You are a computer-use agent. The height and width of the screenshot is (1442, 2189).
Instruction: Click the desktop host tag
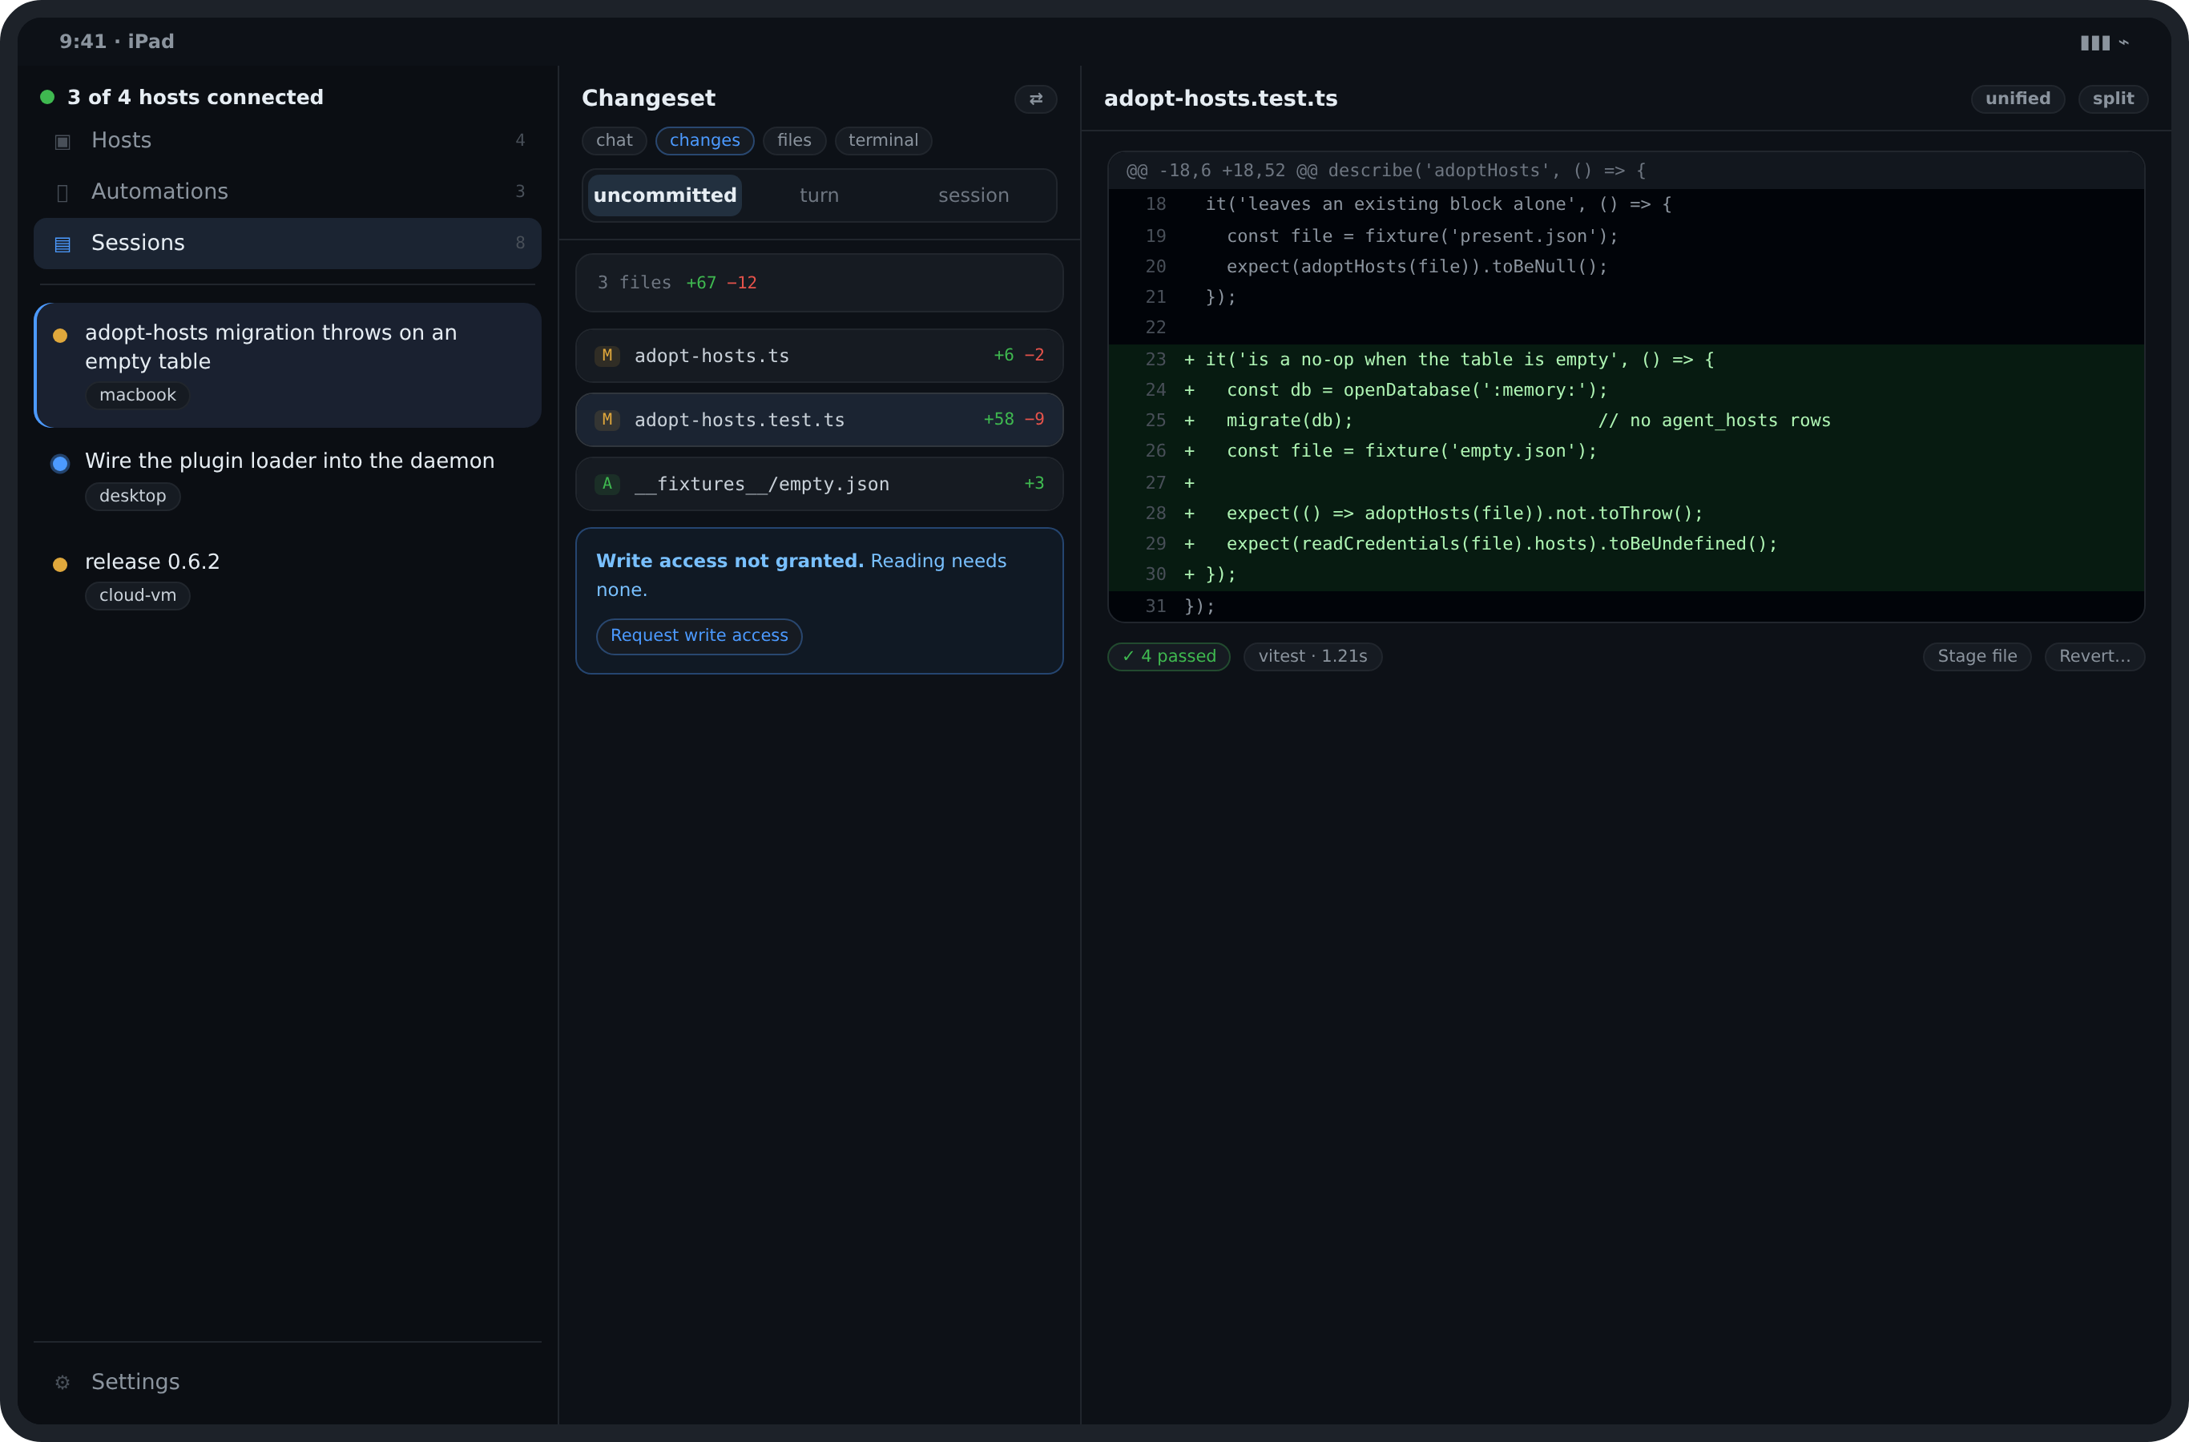click(x=132, y=496)
